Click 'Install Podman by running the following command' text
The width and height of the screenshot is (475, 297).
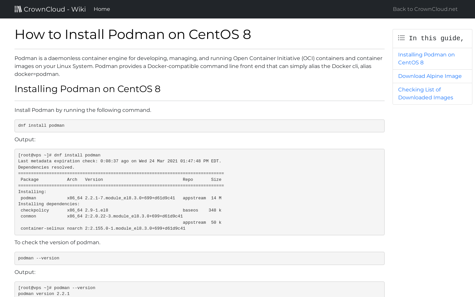click(82, 110)
